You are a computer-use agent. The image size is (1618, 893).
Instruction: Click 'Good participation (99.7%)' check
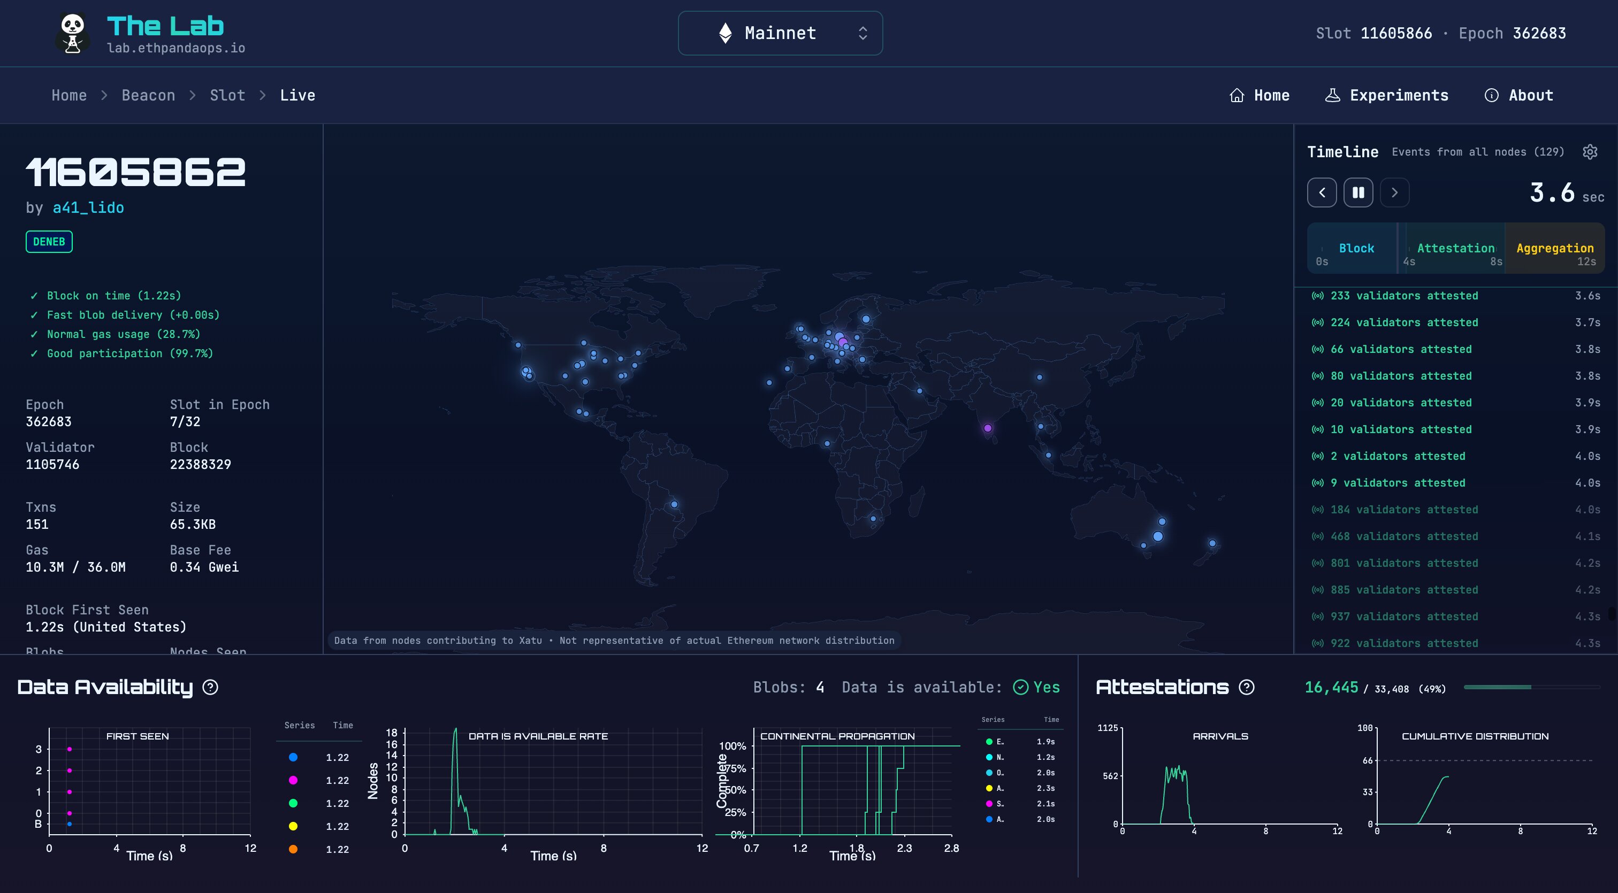[x=122, y=353]
